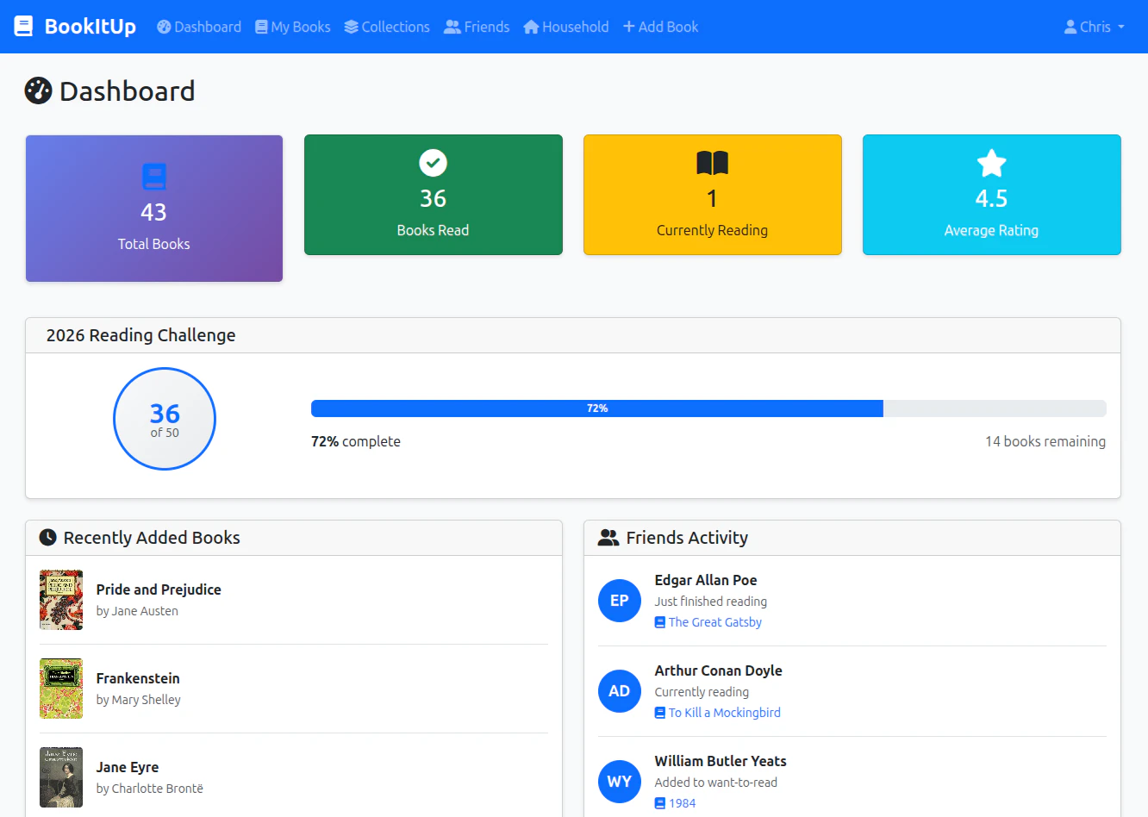Image resolution: width=1148 pixels, height=817 pixels.
Task: Click the 72% complete label
Action: click(356, 441)
